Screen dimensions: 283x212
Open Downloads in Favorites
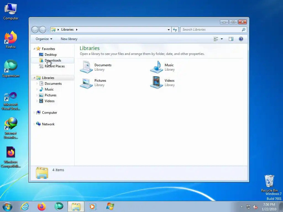pos(53,60)
